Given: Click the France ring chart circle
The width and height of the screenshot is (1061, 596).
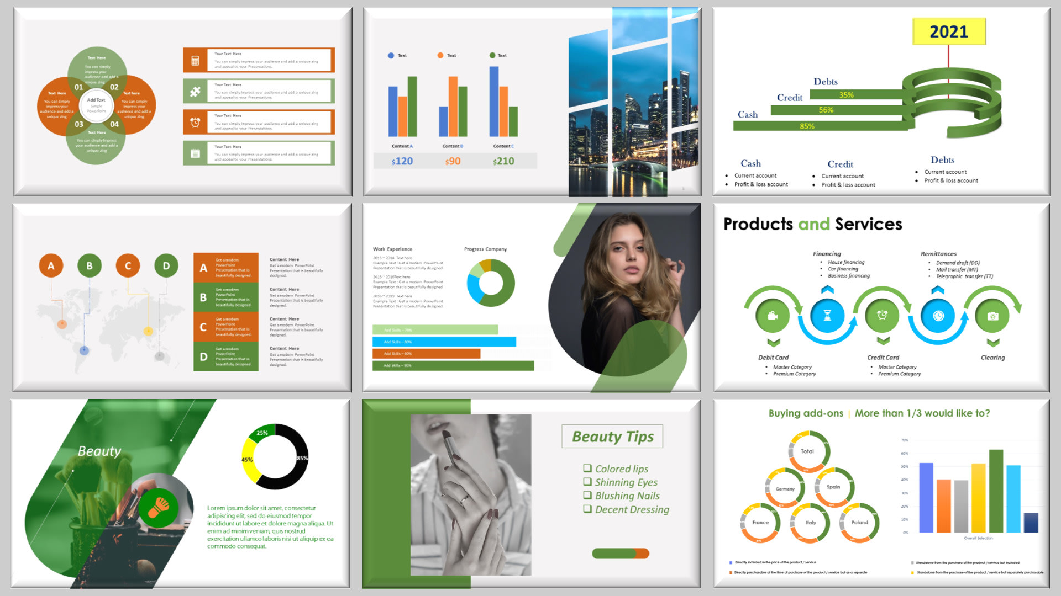Looking at the screenshot, I should [760, 523].
